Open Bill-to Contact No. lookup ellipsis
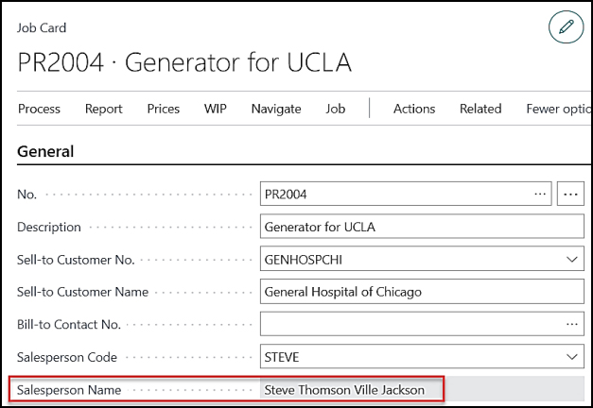Viewport: 593px width, 408px height. [572, 324]
